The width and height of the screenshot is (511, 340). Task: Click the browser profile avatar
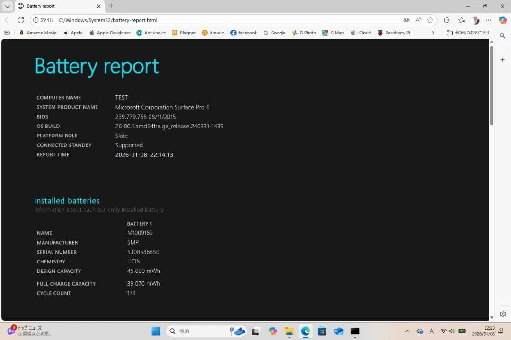coord(475,20)
